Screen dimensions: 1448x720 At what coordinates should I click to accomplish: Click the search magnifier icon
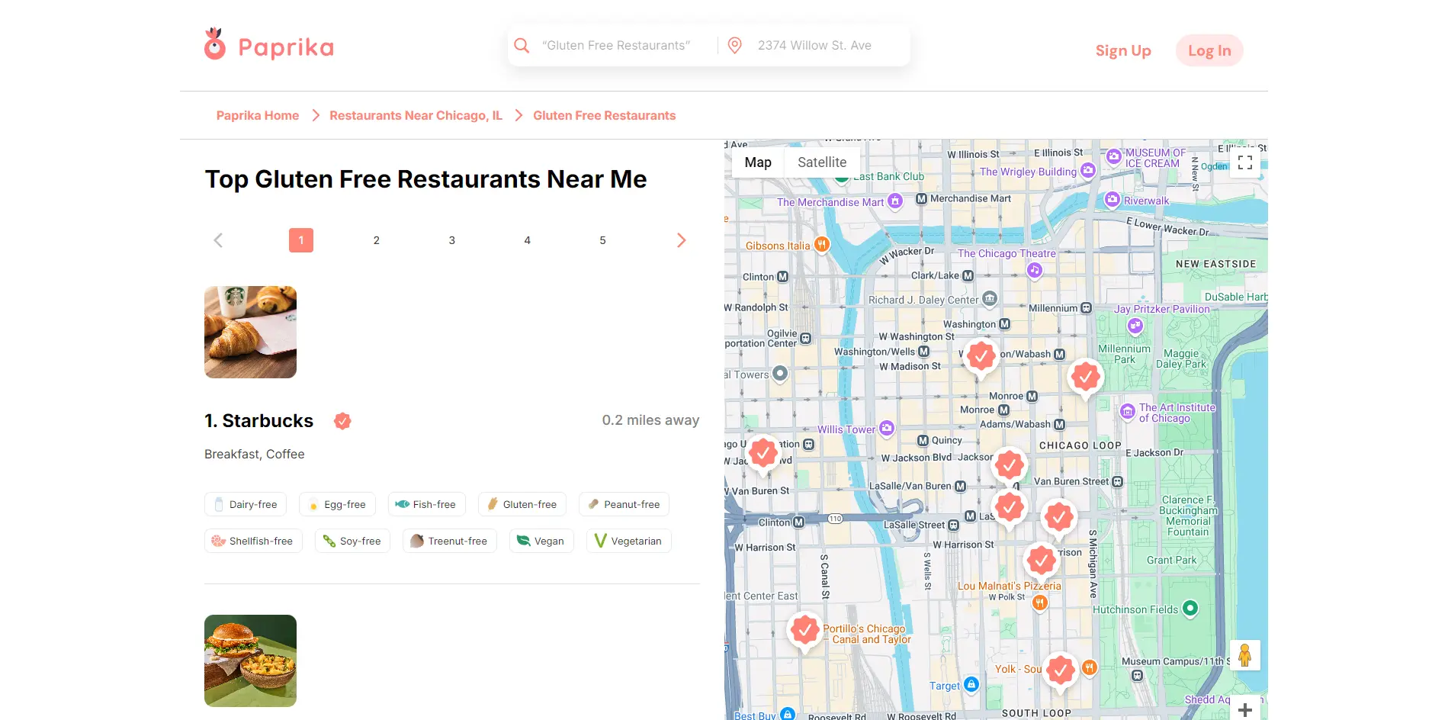coord(522,46)
